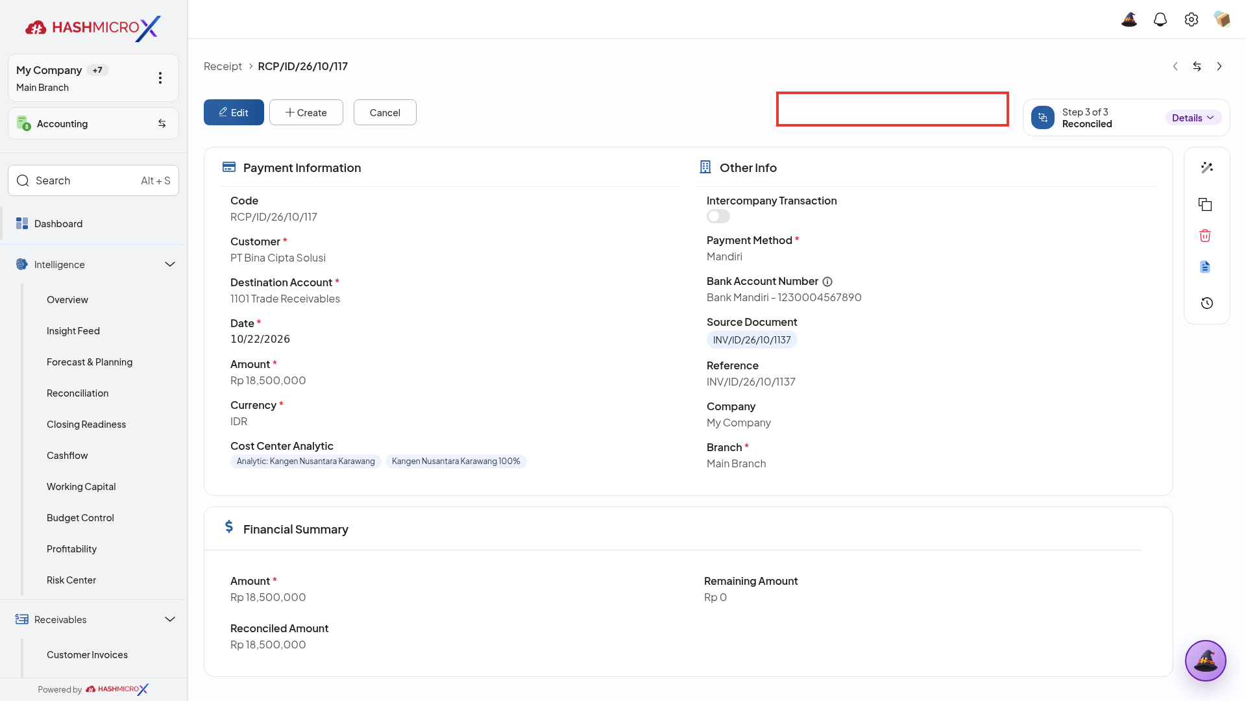The width and height of the screenshot is (1246, 701).
Task: Click the wizard hat icon in top bar
Action: pyautogui.click(x=1129, y=19)
